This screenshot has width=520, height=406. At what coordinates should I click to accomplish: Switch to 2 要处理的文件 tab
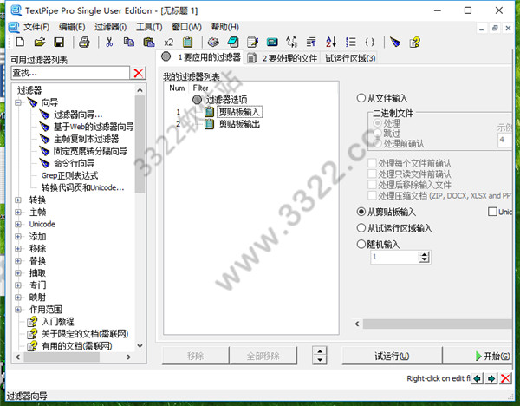(283, 58)
